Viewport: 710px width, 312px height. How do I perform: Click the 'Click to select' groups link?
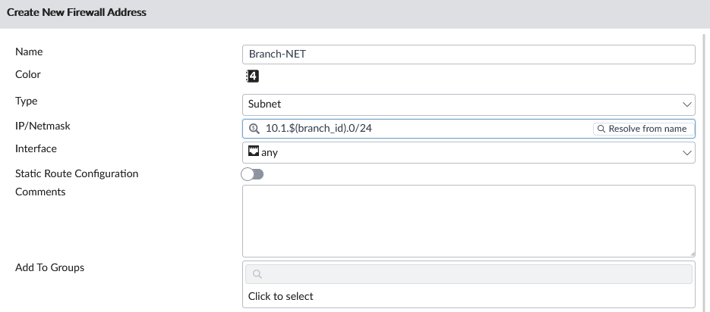click(281, 296)
